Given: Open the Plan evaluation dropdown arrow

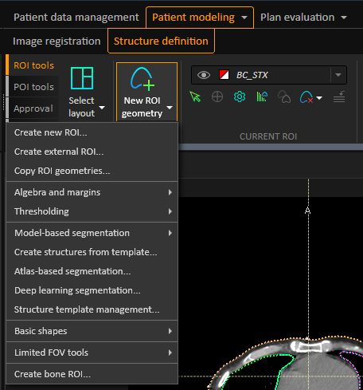Looking at the screenshot, I should pos(344,18).
